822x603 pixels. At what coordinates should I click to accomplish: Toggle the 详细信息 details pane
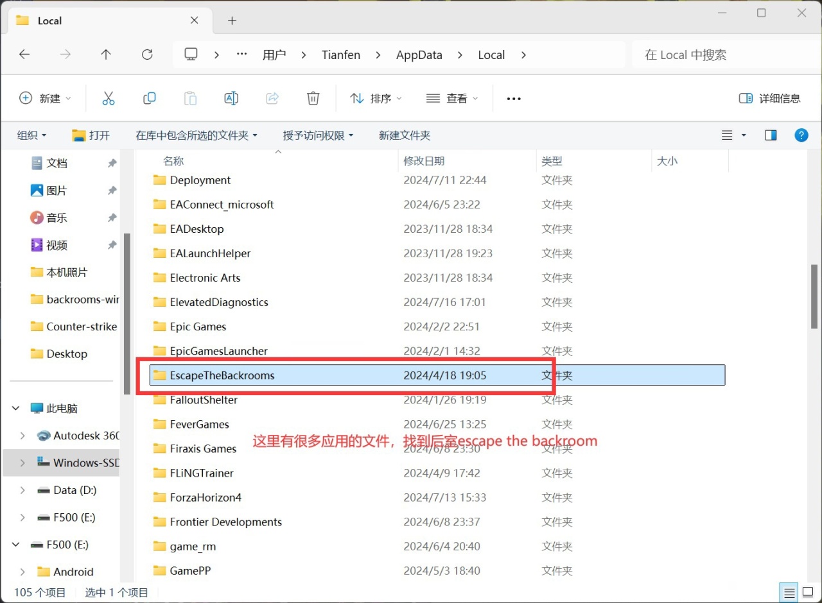click(769, 98)
